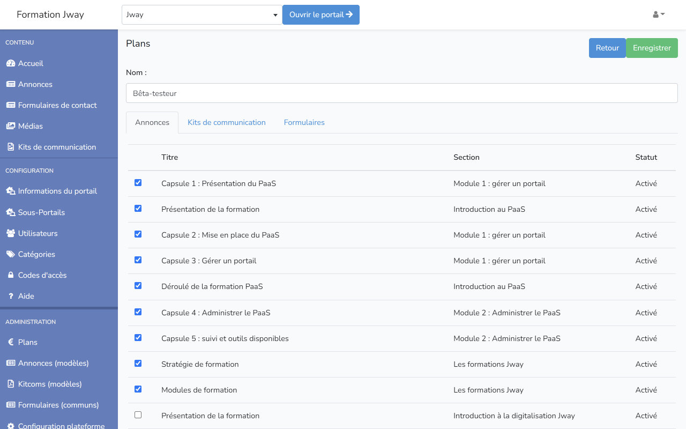Open Codes d'accès via lock icon

click(x=11, y=275)
